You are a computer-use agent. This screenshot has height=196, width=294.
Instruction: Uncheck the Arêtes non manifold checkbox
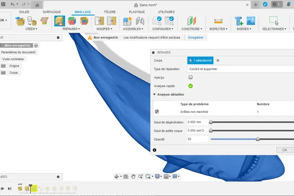[x=157, y=112]
